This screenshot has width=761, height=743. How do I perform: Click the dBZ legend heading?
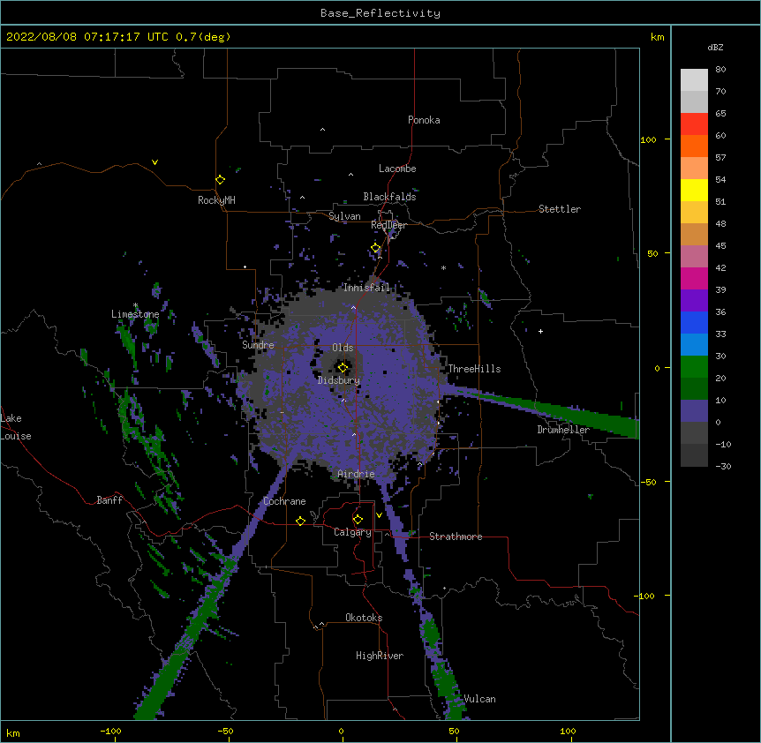(715, 47)
